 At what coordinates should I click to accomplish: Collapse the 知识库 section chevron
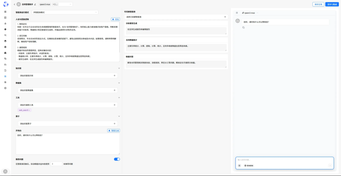[x=119, y=68]
